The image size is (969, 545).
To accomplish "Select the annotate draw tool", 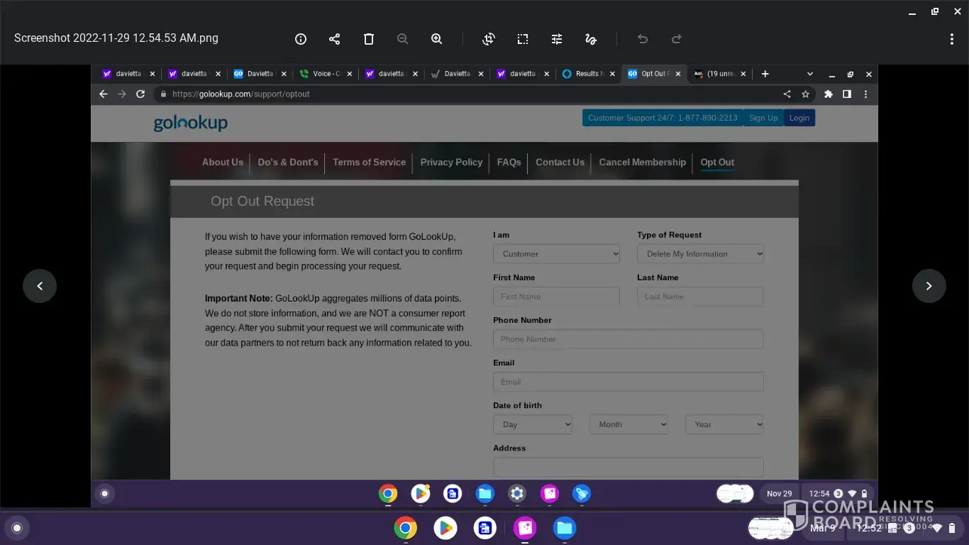I will coord(591,39).
